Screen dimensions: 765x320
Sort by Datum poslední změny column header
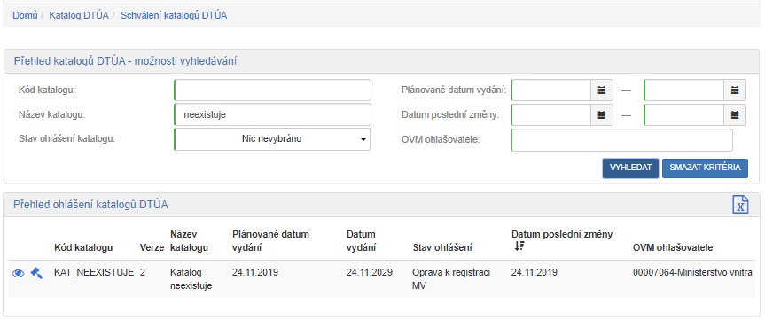pos(562,235)
